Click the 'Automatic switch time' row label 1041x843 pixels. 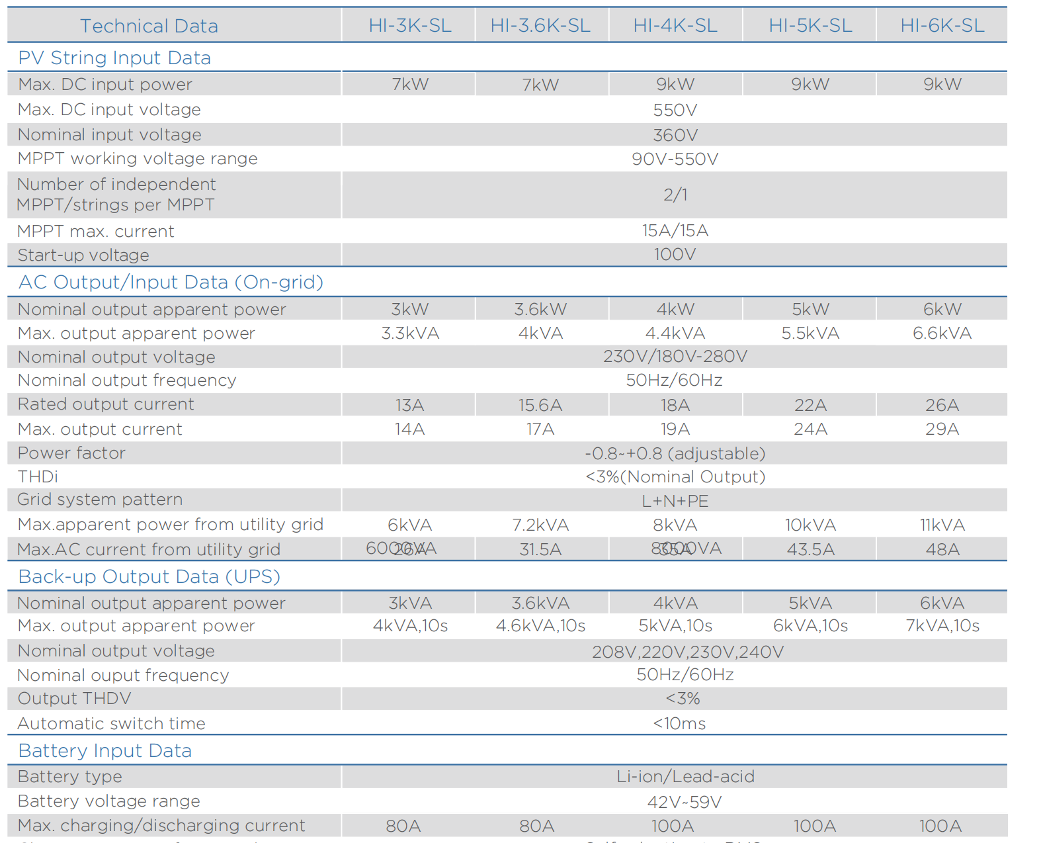pyautogui.click(x=111, y=723)
